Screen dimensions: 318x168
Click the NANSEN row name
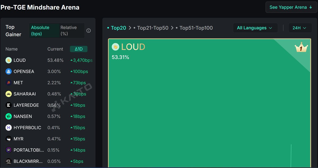[x=23, y=116]
